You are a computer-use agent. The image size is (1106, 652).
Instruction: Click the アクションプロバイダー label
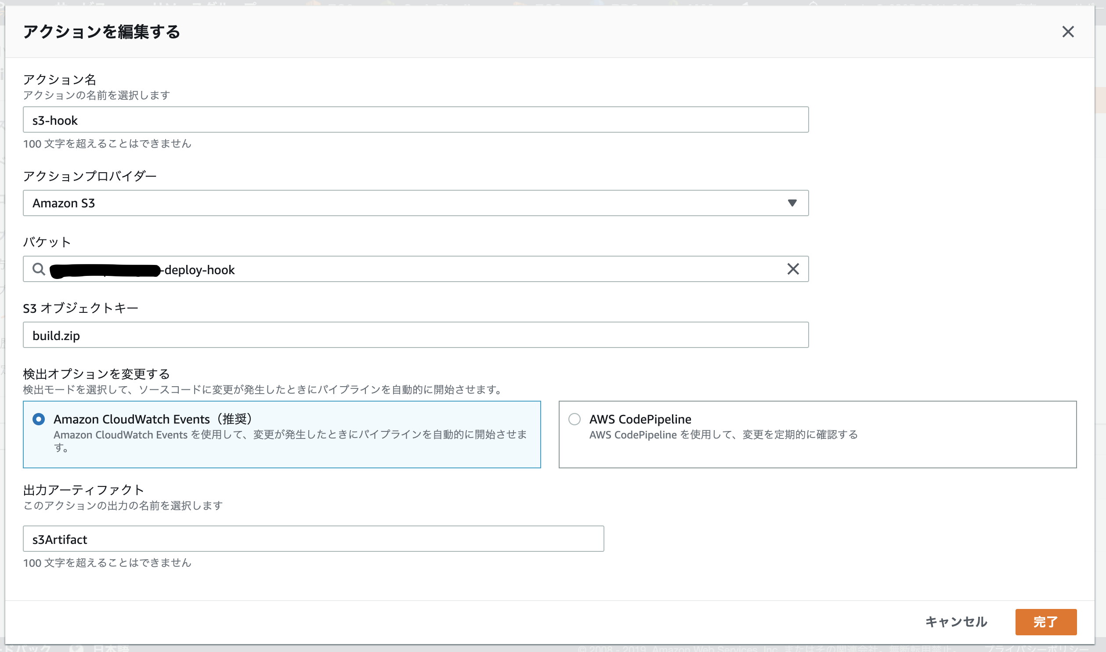pos(90,176)
